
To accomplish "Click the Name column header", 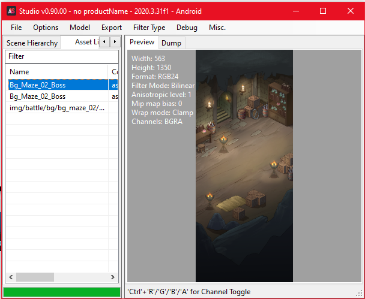I will click(x=57, y=72).
